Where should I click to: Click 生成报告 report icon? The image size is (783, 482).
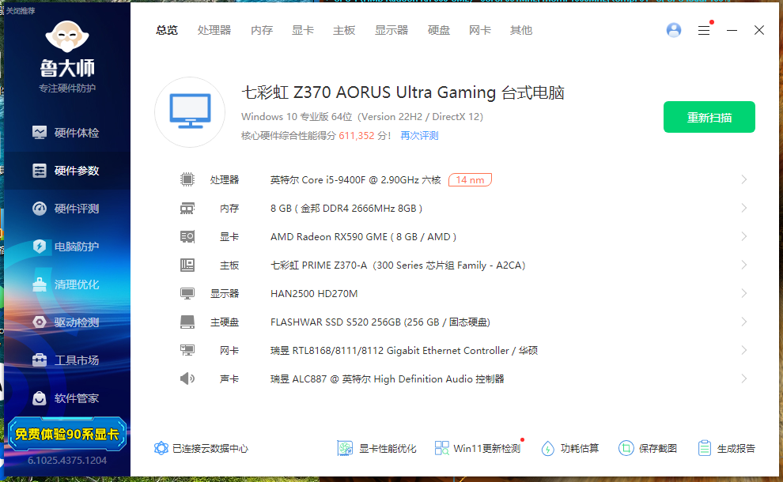click(705, 448)
